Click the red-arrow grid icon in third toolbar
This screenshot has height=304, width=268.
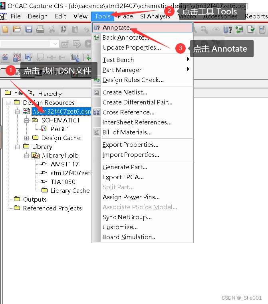pyautogui.click(x=17, y=57)
